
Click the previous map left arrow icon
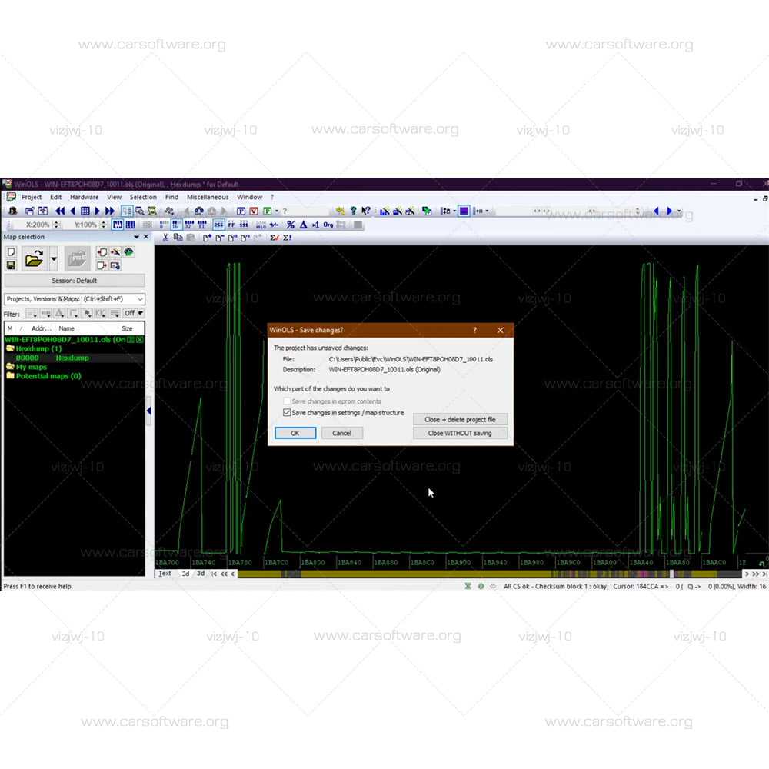click(72, 211)
